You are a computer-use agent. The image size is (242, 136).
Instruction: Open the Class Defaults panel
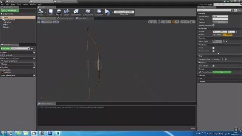click(x=88, y=12)
